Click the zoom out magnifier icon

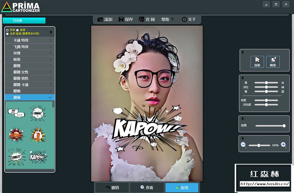pyautogui.click(x=243, y=145)
